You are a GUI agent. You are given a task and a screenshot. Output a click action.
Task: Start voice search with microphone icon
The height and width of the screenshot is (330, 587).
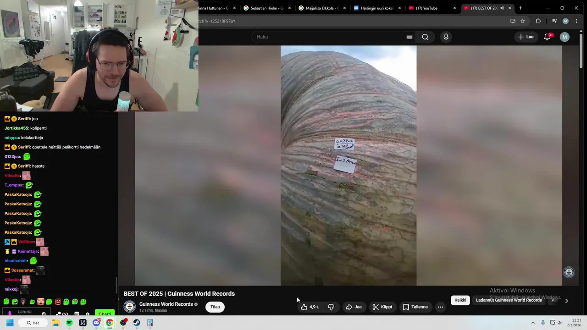point(446,37)
